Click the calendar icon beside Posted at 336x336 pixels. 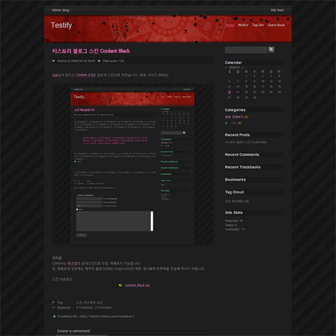(53, 61)
